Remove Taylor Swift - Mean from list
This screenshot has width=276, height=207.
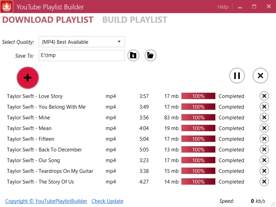(x=264, y=128)
